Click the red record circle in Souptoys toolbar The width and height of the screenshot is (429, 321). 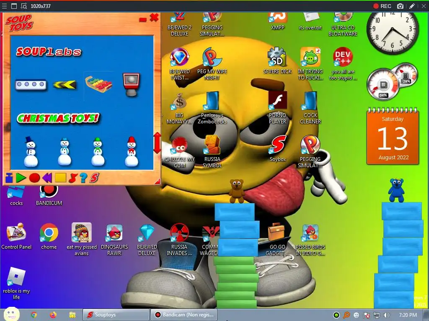34,178
